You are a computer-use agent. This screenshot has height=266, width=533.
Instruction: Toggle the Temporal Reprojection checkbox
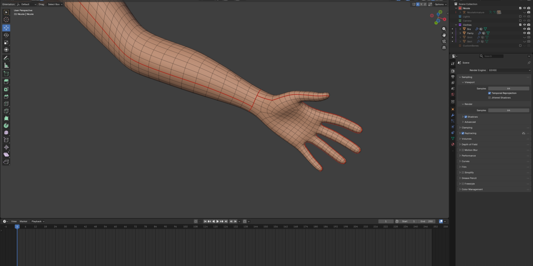(x=489, y=93)
